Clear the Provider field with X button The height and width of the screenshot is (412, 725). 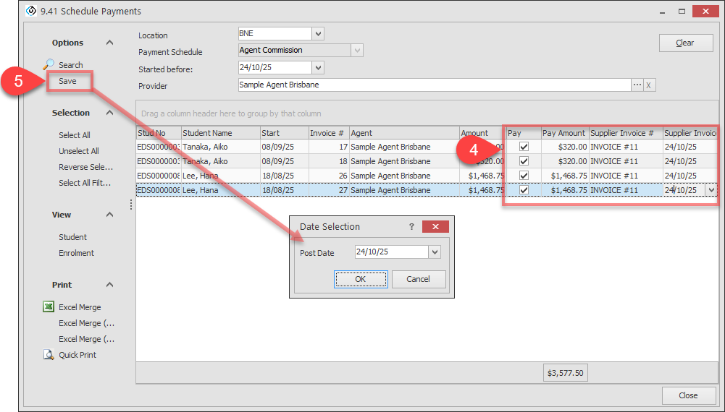click(649, 85)
